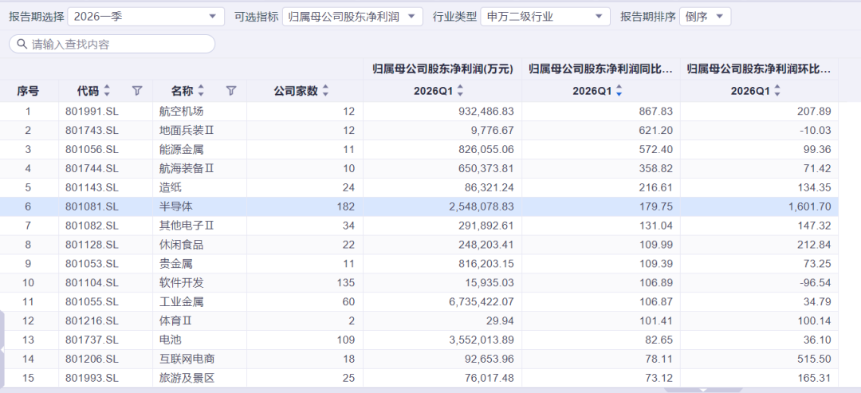The height and width of the screenshot is (393, 861).
Task: Click the 归属母公司股东净利润同比 header
Action: (601, 69)
